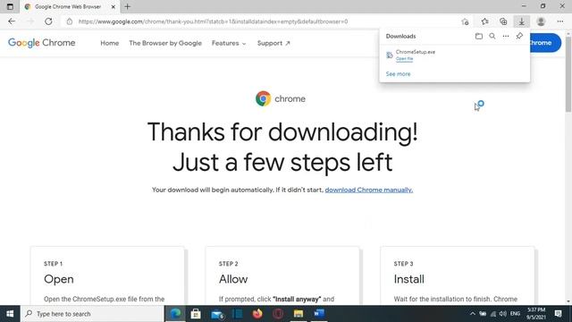Show hidden system tray icons
Screen dimensions: 572x322
[473, 314]
